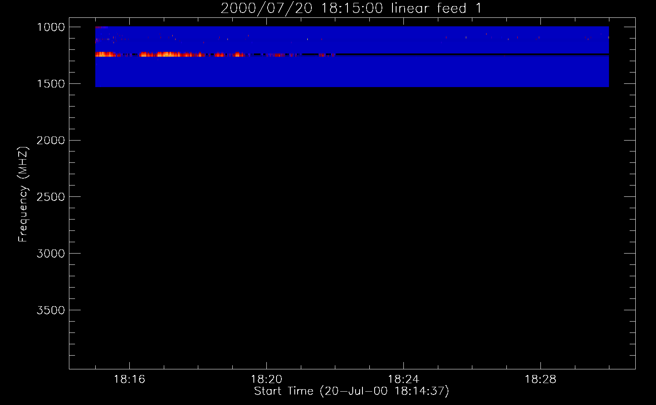Click the 18:16 time tick label

coord(129,379)
